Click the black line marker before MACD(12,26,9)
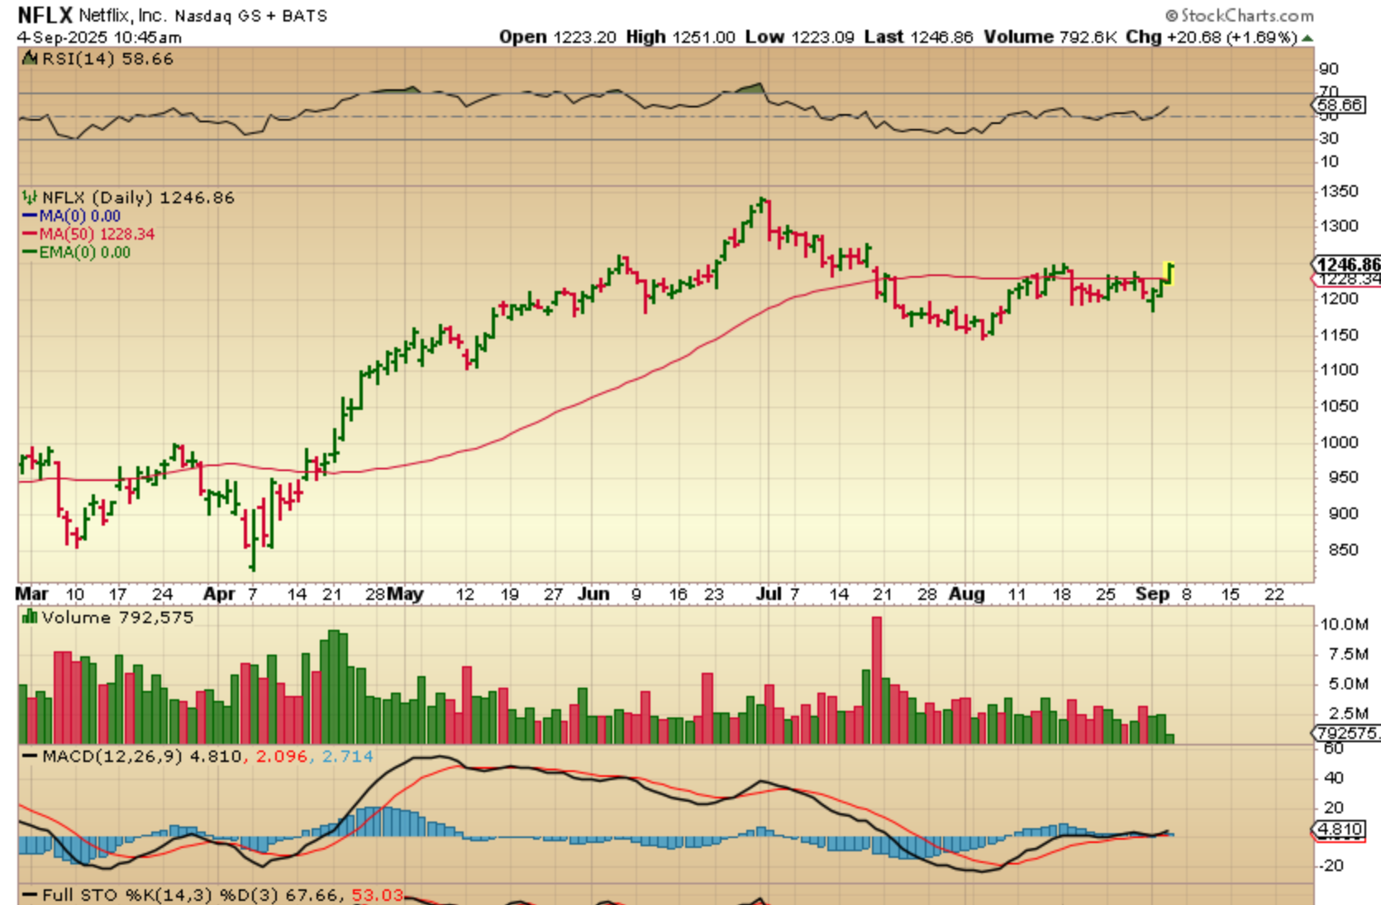Image resolution: width=1381 pixels, height=905 pixels. 30,757
